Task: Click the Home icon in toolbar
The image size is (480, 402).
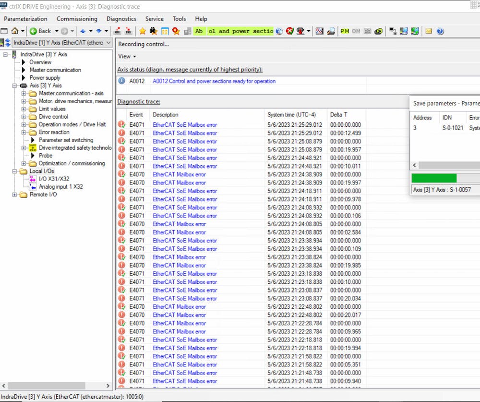Action: pos(15,31)
